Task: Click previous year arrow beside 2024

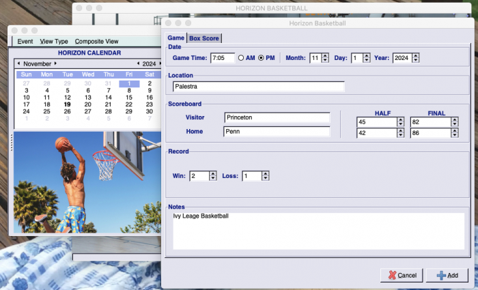Action: click(139, 63)
